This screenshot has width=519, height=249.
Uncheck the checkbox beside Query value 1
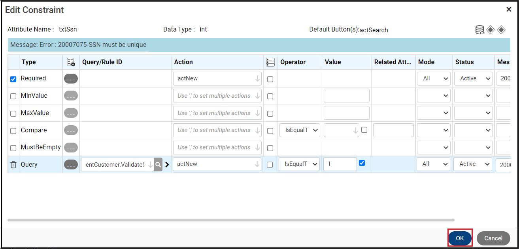tap(362, 163)
